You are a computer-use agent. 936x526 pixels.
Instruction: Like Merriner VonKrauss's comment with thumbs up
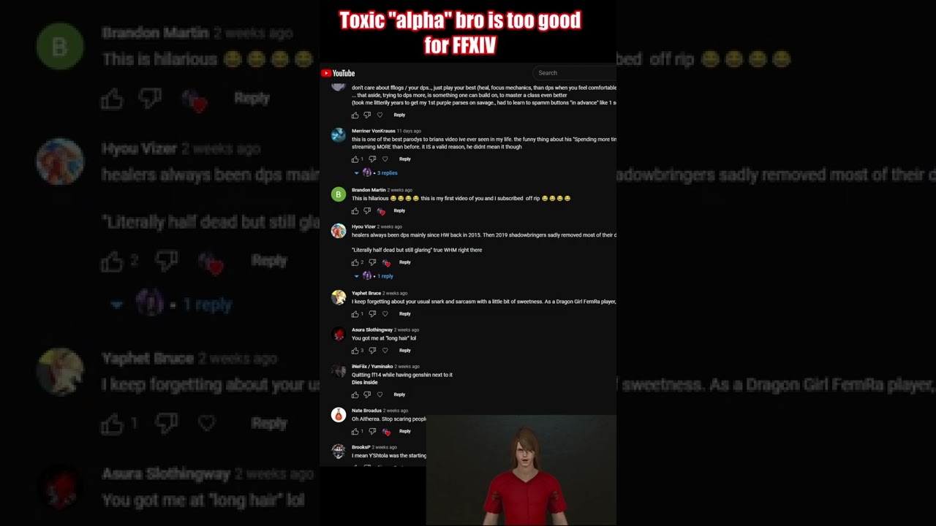click(x=355, y=159)
